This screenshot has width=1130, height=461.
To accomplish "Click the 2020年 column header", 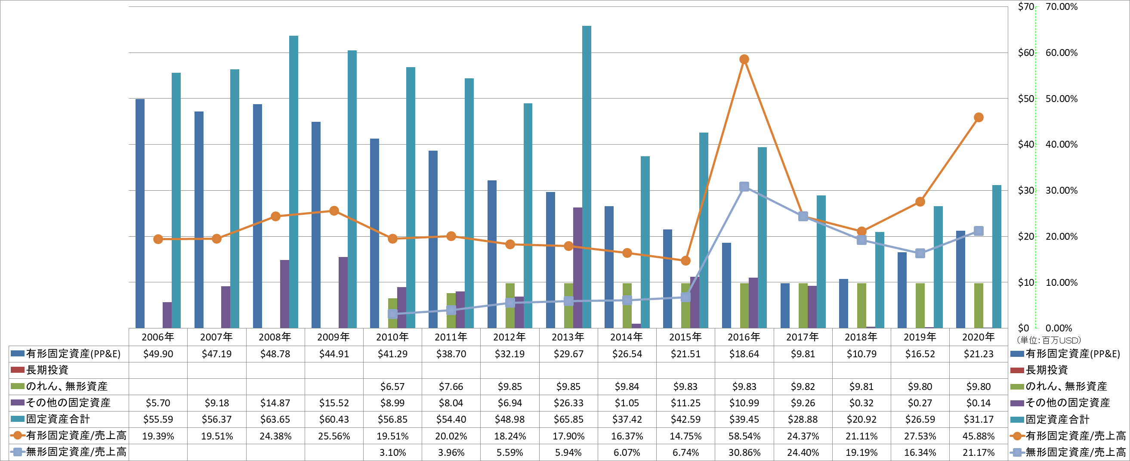I will pos(978,337).
